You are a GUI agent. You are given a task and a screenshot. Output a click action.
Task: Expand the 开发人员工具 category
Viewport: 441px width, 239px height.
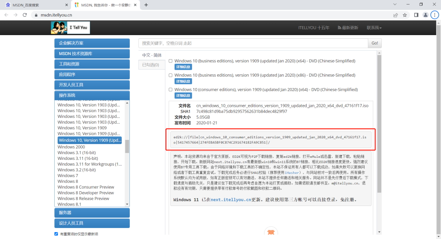[92, 85]
